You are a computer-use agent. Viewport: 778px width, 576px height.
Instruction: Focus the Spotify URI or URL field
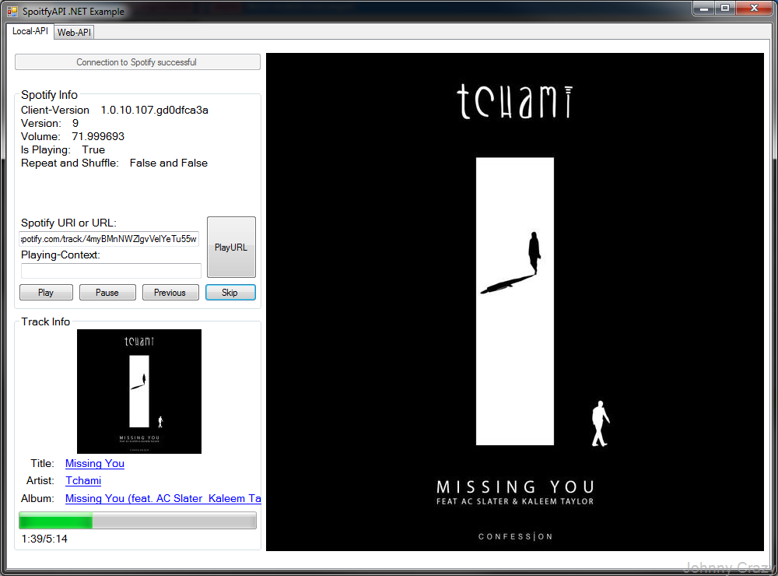click(109, 239)
